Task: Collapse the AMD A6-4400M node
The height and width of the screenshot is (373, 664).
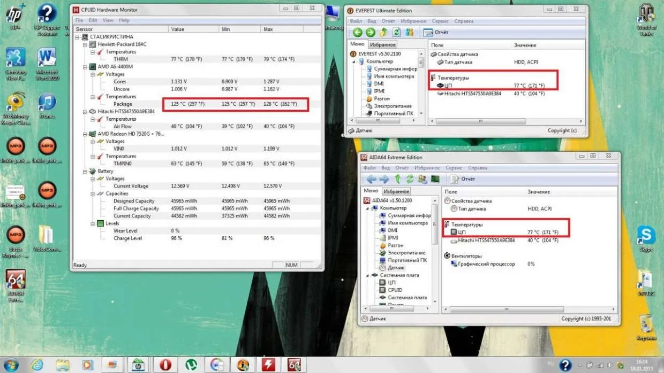Action: [x=85, y=67]
